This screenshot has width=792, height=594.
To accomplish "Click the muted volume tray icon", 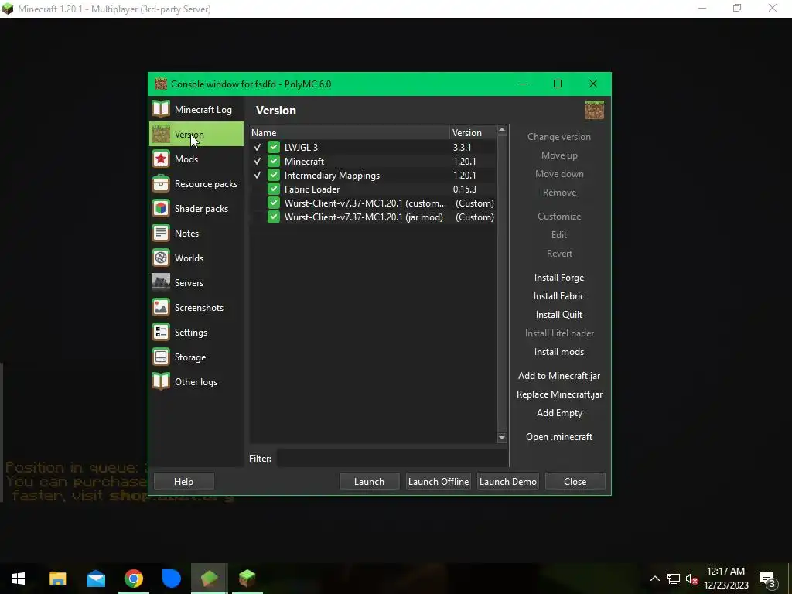I will (692, 579).
